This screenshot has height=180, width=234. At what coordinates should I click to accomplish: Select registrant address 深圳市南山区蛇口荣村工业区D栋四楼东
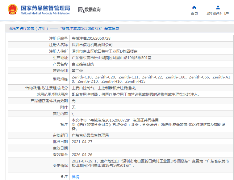pos(104,51)
